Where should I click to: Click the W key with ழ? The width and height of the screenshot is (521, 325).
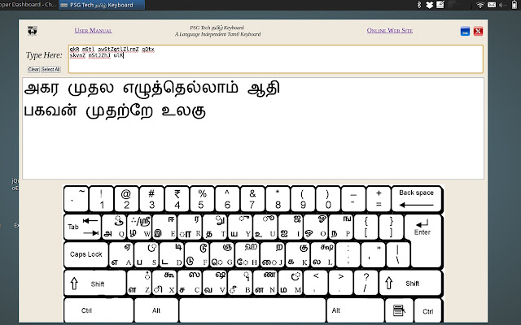click(x=139, y=227)
